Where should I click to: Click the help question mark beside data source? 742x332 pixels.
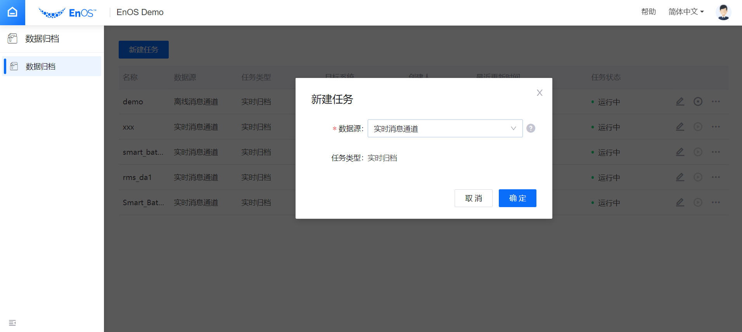pyautogui.click(x=531, y=128)
